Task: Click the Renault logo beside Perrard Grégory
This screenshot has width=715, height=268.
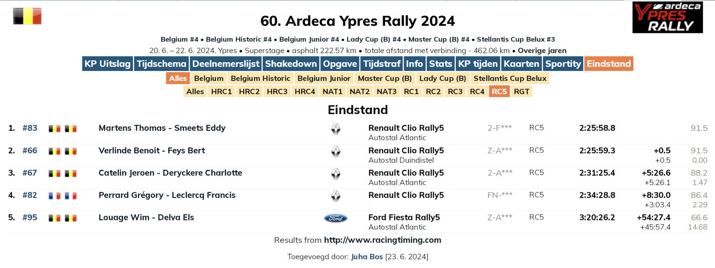Action: coord(336,196)
